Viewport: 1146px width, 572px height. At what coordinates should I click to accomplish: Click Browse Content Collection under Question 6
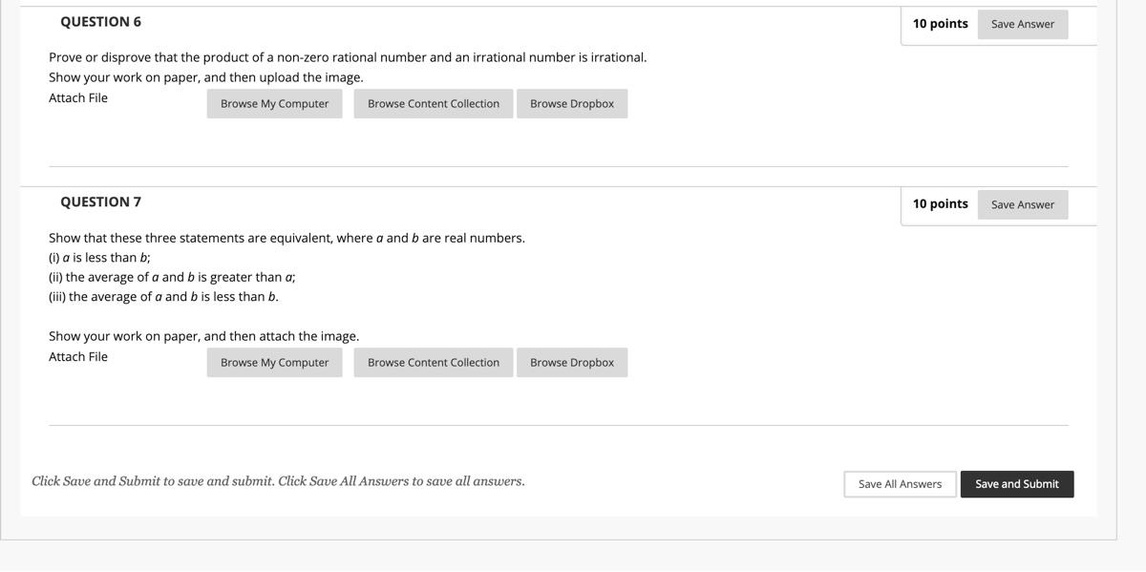tap(433, 103)
